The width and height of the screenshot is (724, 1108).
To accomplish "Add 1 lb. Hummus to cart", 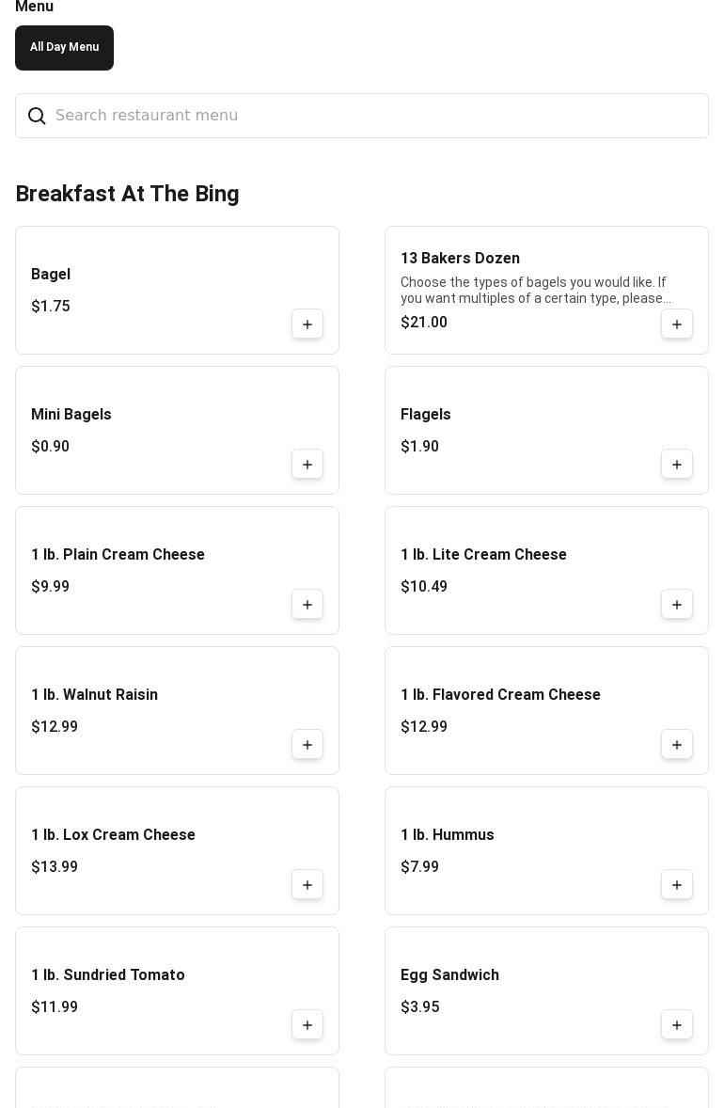I will click(x=677, y=885).
